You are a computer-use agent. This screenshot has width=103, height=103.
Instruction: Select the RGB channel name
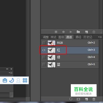click(x=60, y=43)
